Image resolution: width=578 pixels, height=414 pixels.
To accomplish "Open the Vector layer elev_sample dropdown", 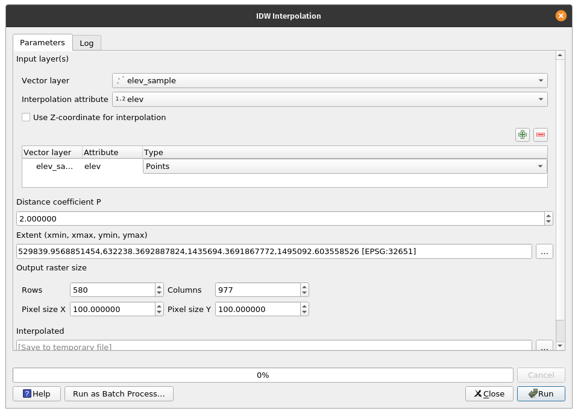I will click(330, 80).
